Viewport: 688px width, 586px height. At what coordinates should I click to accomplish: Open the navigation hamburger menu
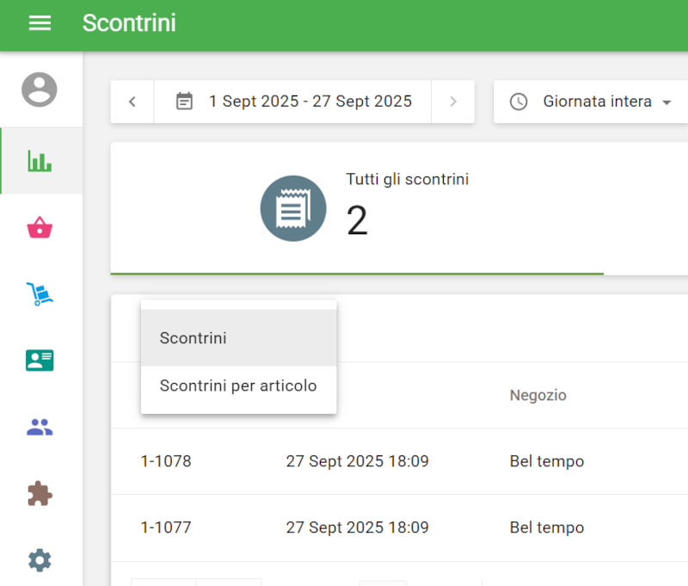point(40,23)
